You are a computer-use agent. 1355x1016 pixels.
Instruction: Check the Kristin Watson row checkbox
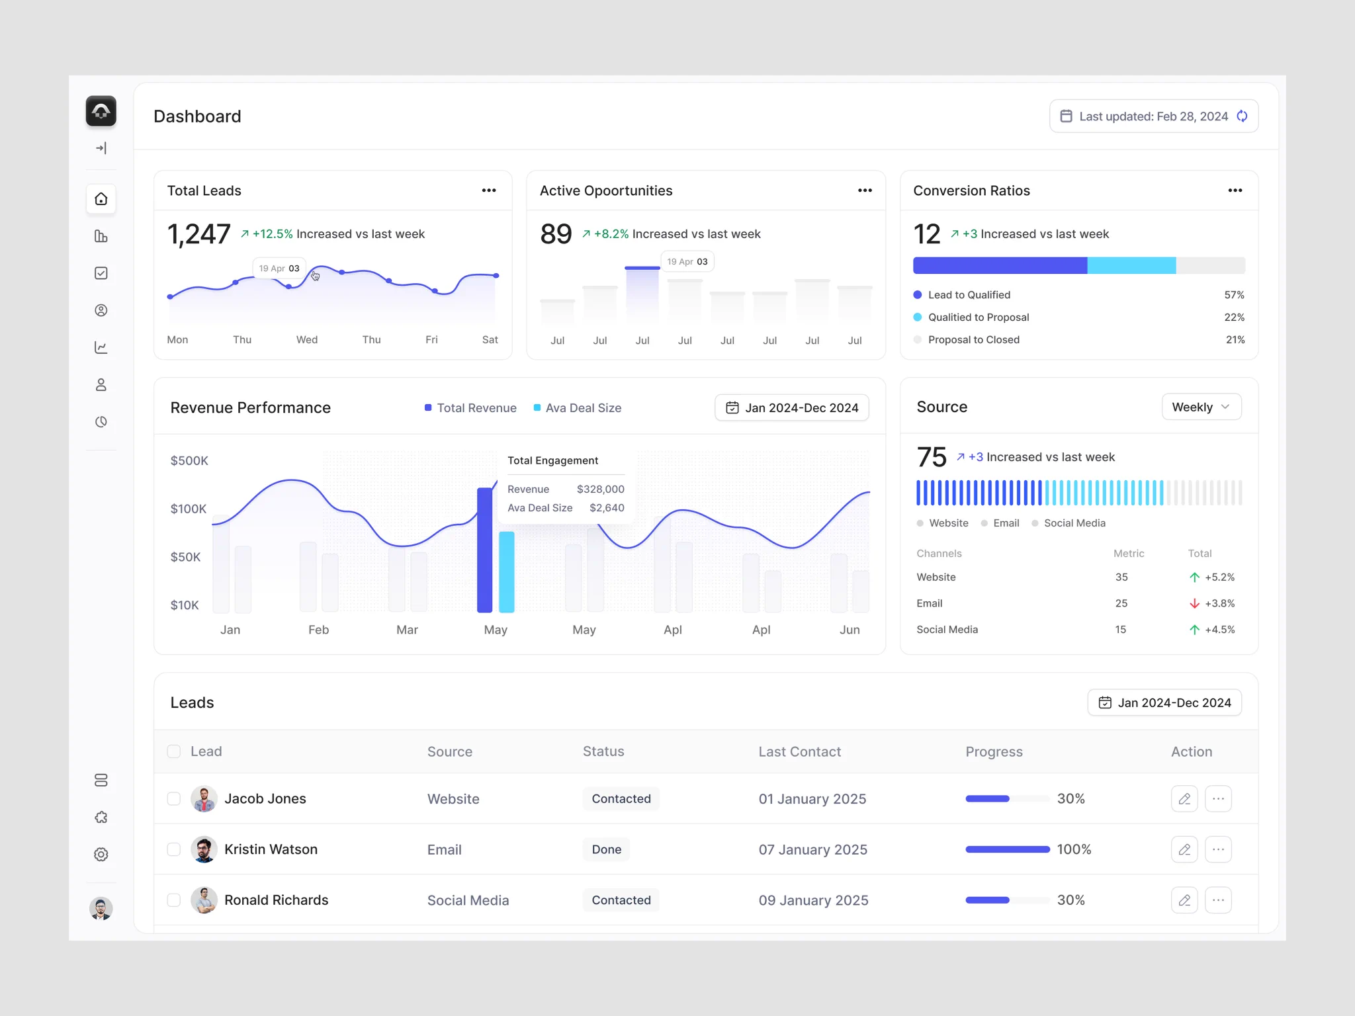point(174,849)
